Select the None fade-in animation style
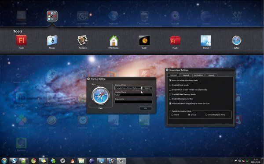The height and width of the screenshot is (164, 264). [172, 115]
